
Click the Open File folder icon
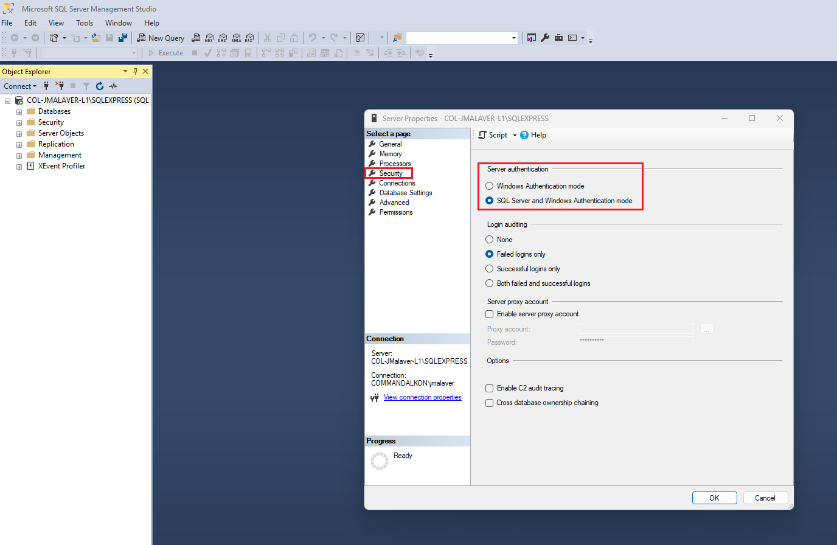(96, 38)
